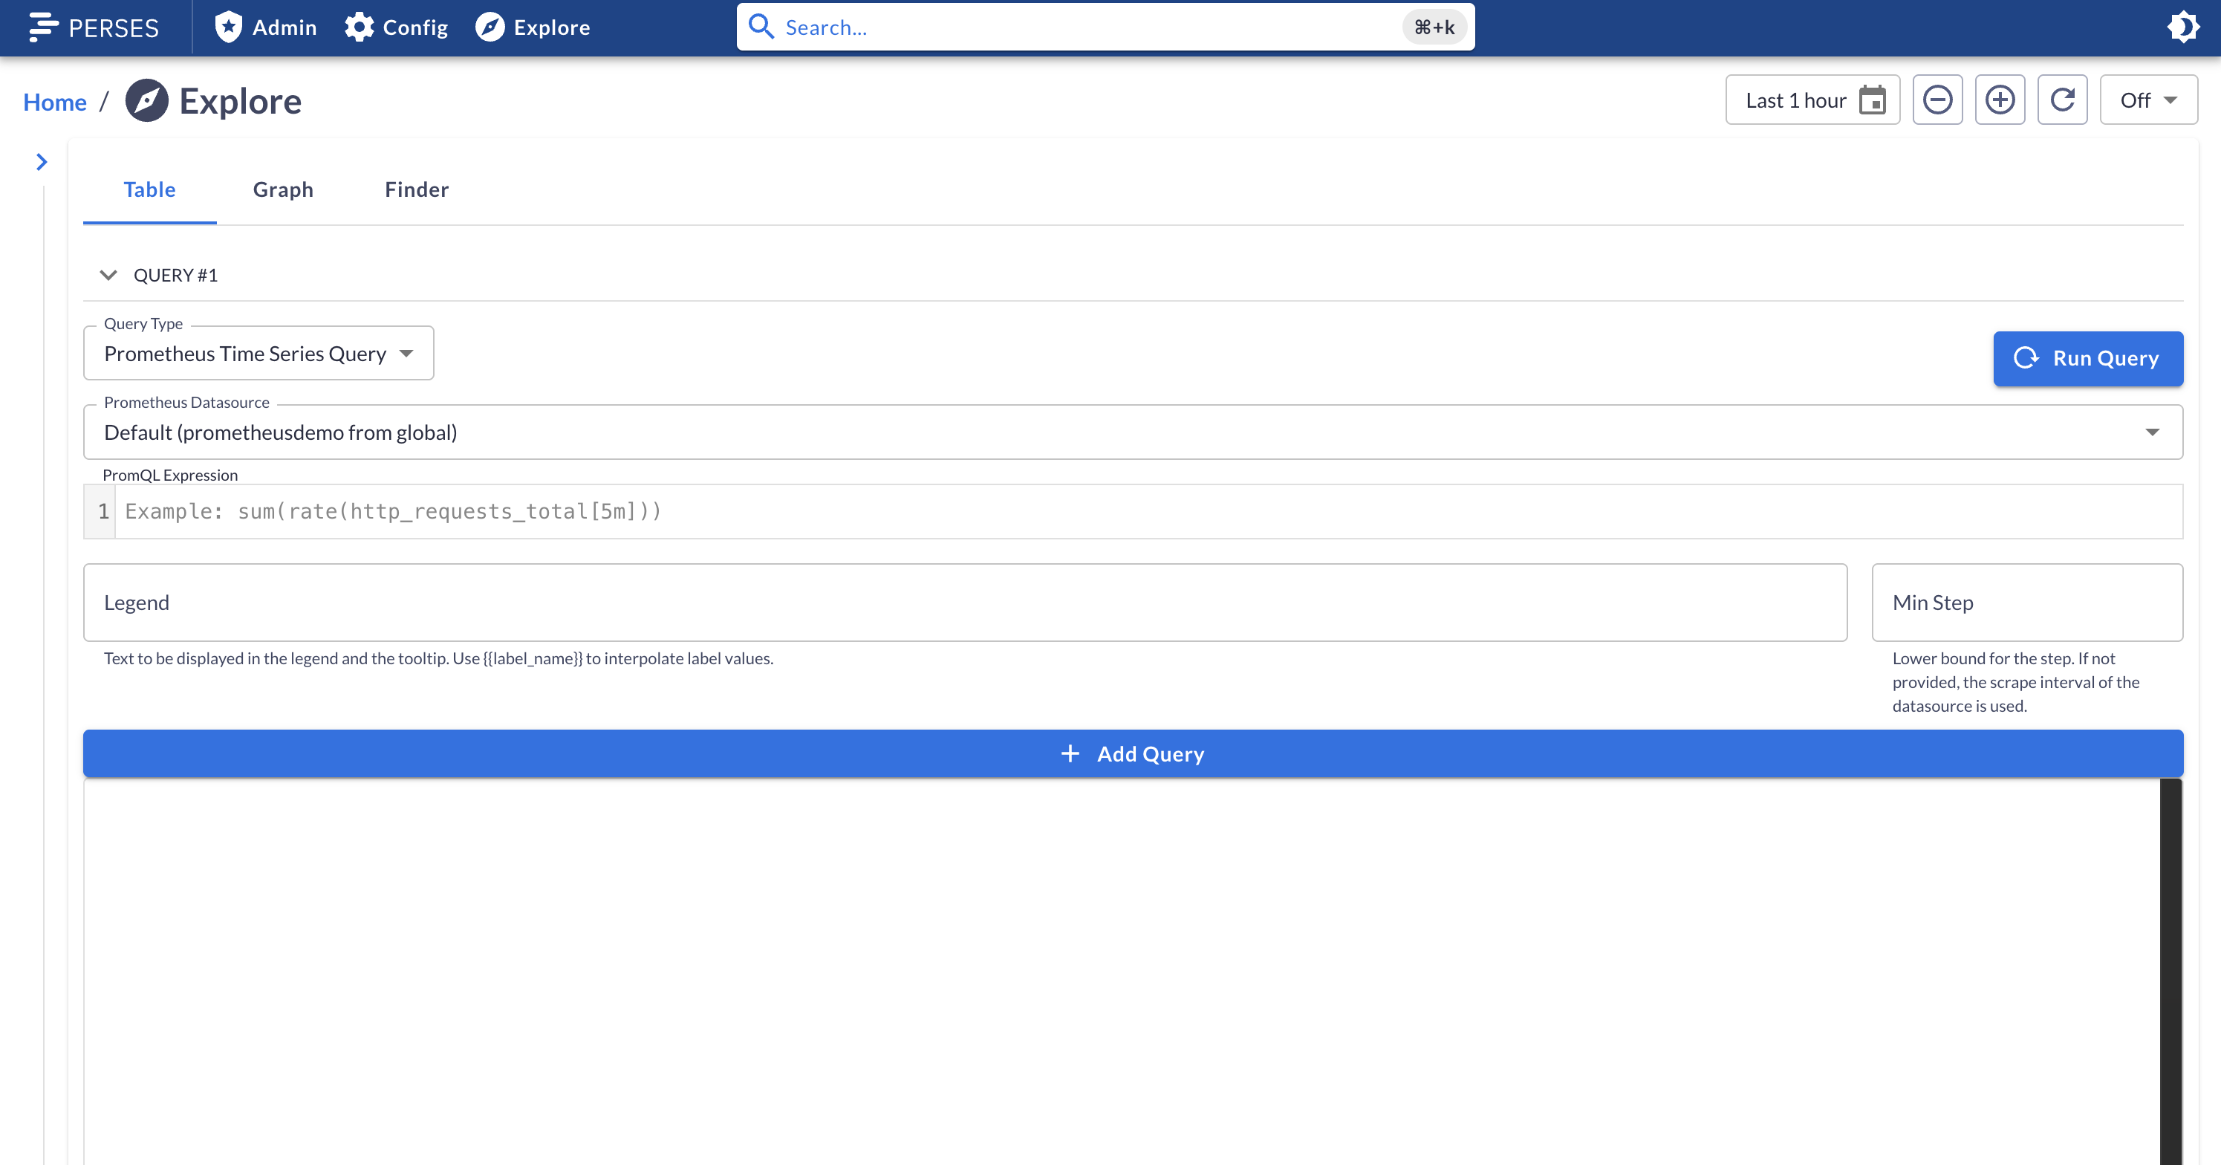Image resolution: width=2221 pixels, height=1165 pixels.
Task: Open the Prometheus Datasource dropdown
Action: pos(1132,432)
